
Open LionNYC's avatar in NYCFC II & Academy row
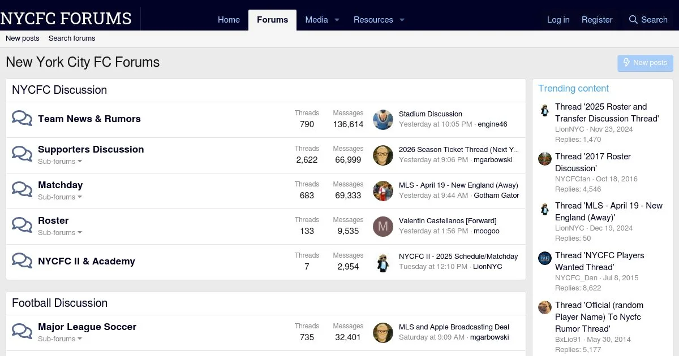(x=383, y=262)
